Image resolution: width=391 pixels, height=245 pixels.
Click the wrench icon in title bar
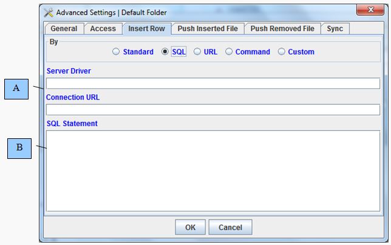click(x=49, y=12)
